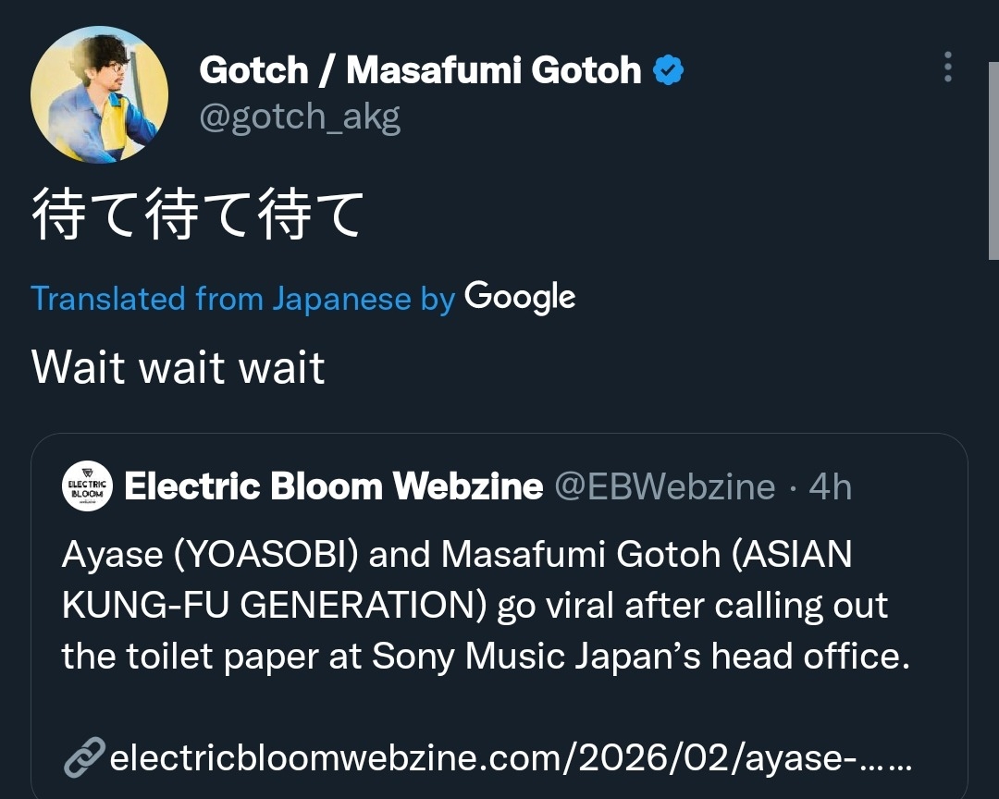Open the three-dot more options menu
999x799 pixels.
point(947,68)
